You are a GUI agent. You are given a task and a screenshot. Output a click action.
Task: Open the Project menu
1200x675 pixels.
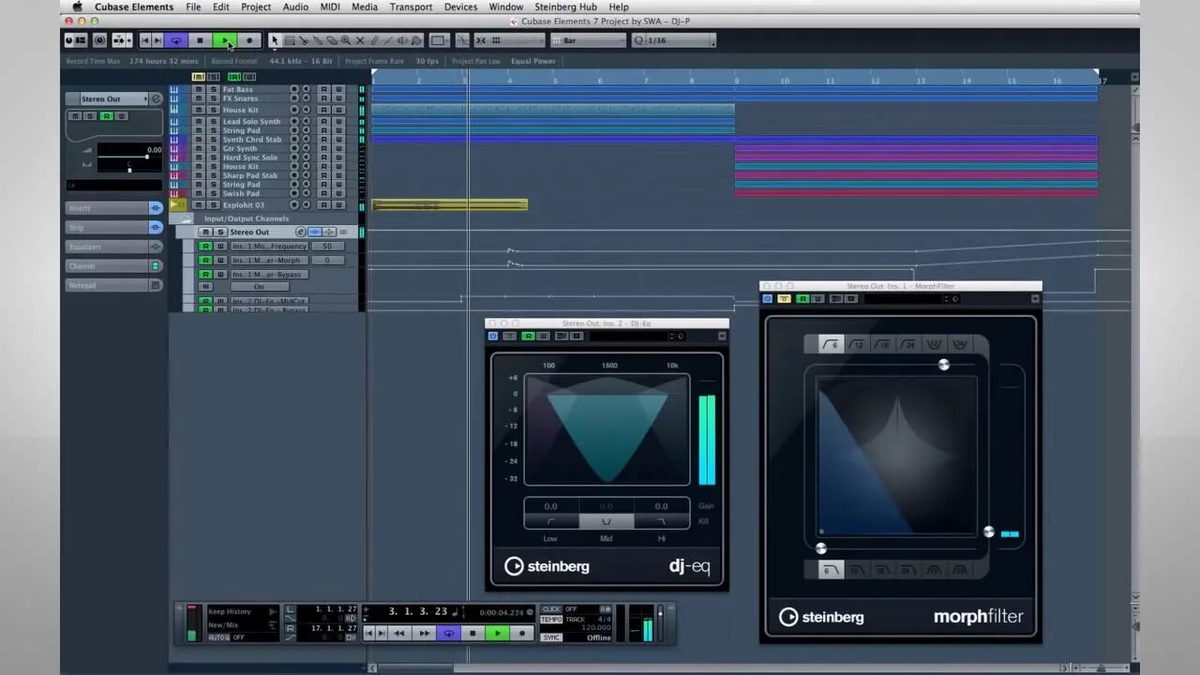[256, 7]
